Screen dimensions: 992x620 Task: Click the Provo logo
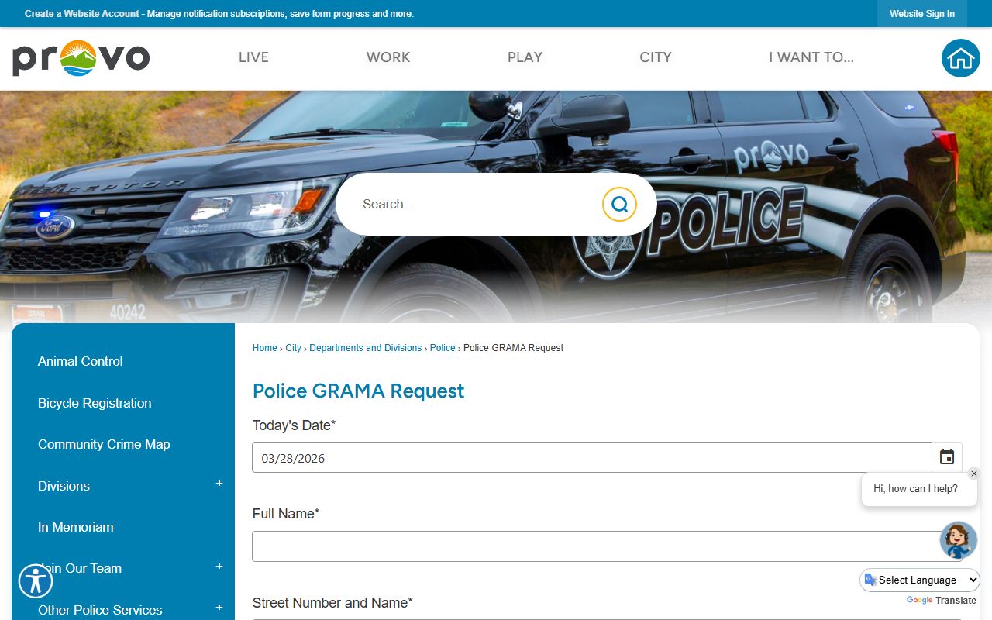(x=81, y=58)
